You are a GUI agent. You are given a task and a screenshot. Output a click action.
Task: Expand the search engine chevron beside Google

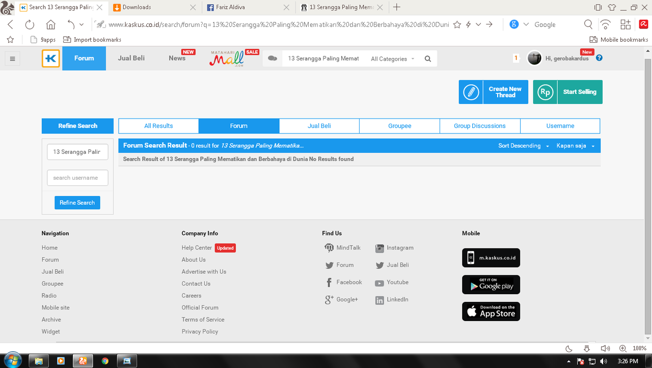526,24
